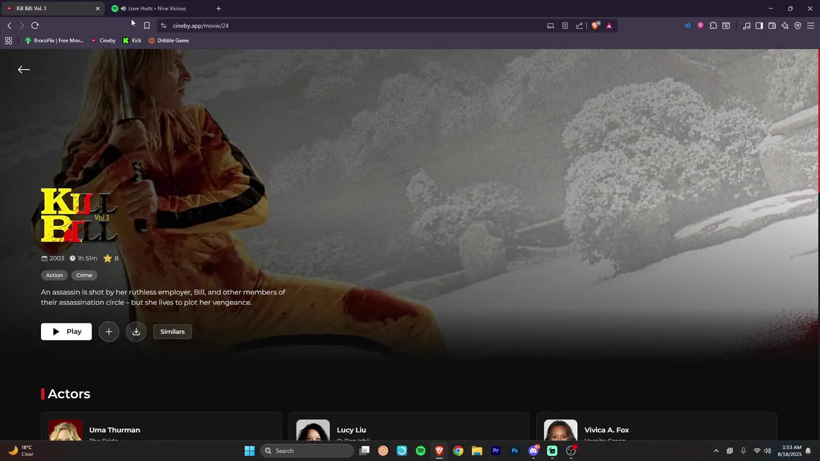The image size is (820, 461).
Task: Mute audio on the Love Hurts tab
Action: [123, 8]
